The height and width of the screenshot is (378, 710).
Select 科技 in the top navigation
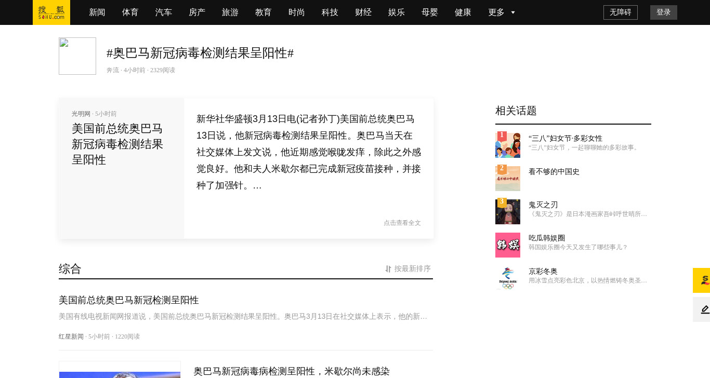click(330, 12)
